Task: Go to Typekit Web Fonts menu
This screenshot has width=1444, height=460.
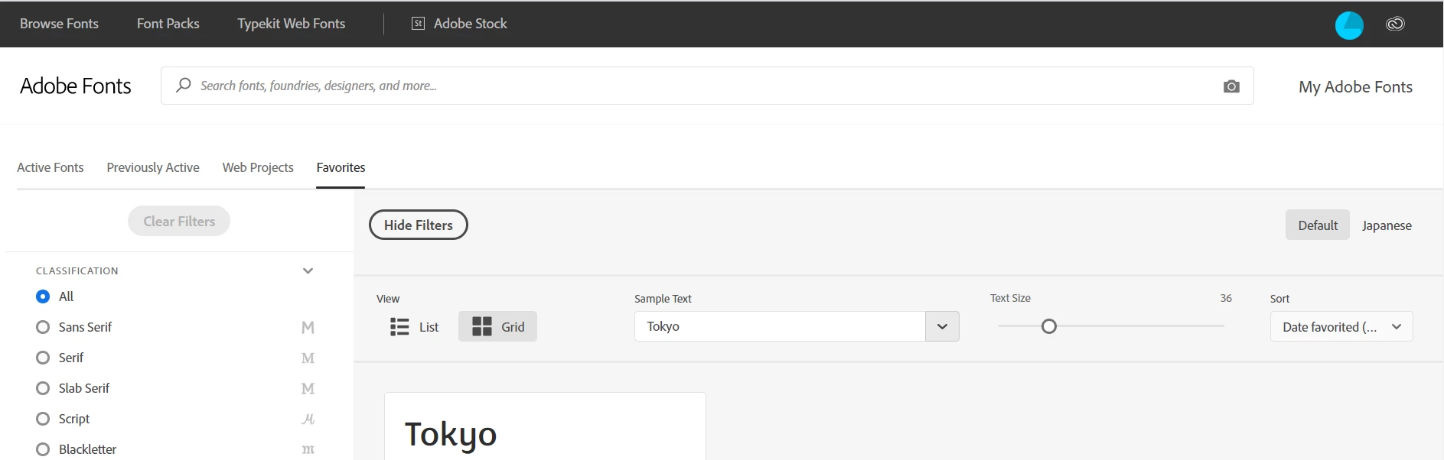Action: click(x=291, y=24)
